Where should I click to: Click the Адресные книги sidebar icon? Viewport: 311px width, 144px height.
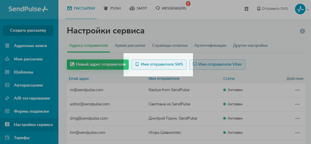point(8,46)
